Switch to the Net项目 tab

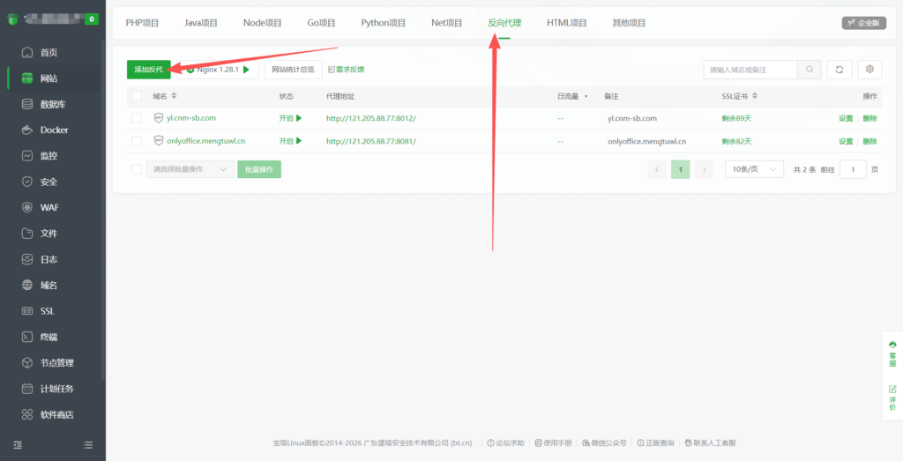point(447,23)
